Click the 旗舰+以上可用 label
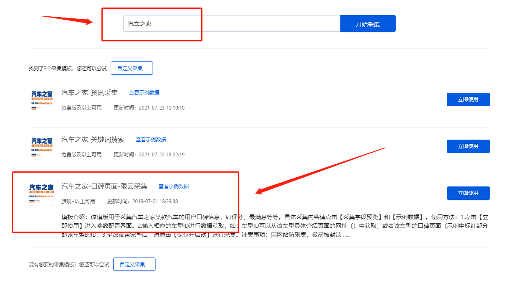This screenshot has width=521, height=301. [x=78, y=202]
